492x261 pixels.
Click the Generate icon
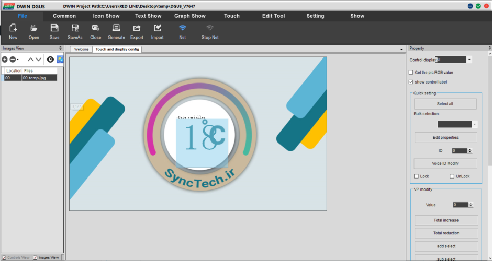click(x=116, y=28)
